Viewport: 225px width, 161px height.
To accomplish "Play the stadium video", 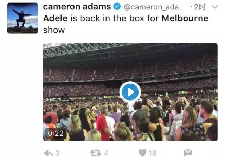I will [x=130, y=92].
